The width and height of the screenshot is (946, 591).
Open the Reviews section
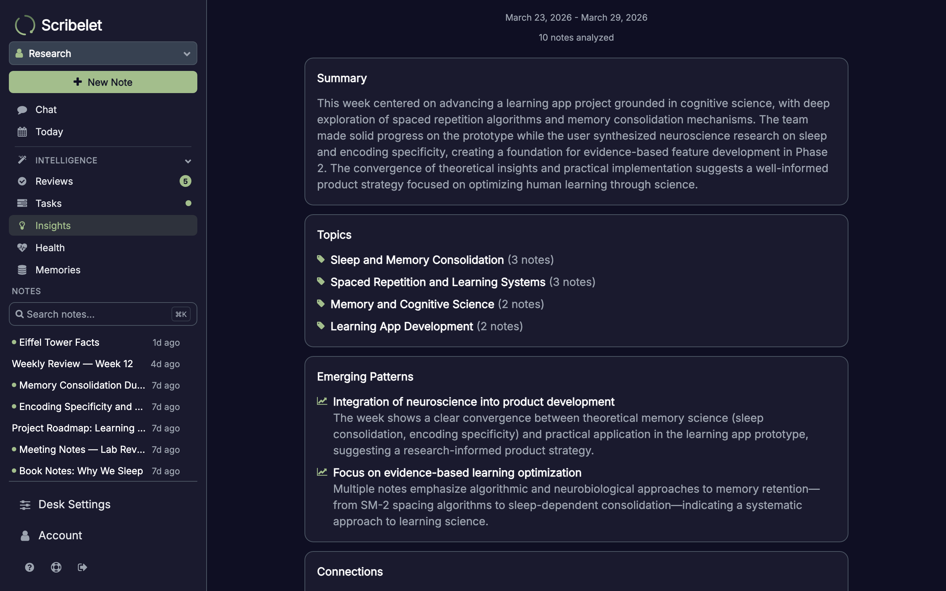pyautogui.click(x=103, y=181)
